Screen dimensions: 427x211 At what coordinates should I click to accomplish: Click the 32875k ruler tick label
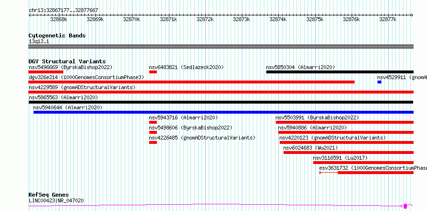click(315, 19)
